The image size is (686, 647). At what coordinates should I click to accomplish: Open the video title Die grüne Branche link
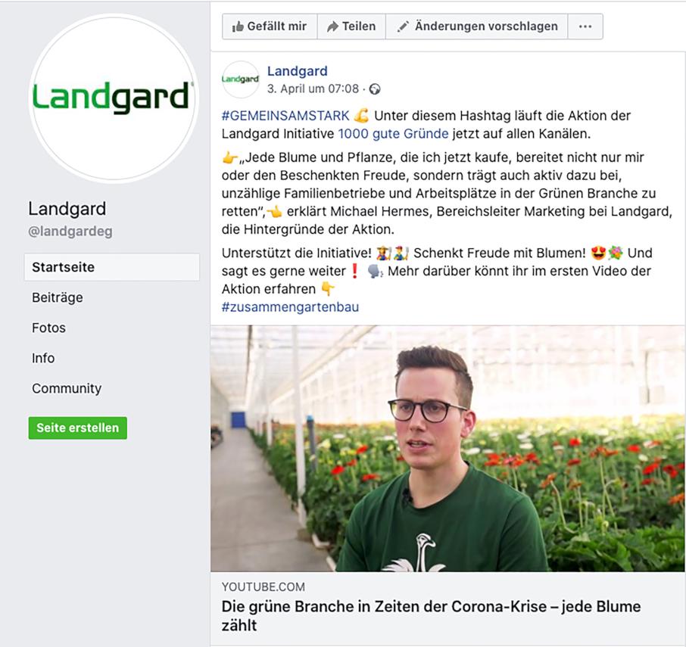[x=431, y=615]
